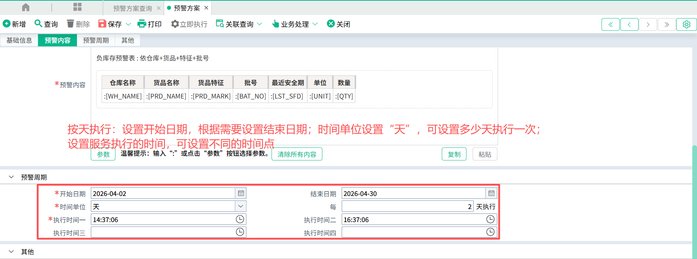Image resolution: width=697 pixels, height=259 pixels.
Task: Expand the 业务处理 dropdown menu
Action: pos(315,24)
